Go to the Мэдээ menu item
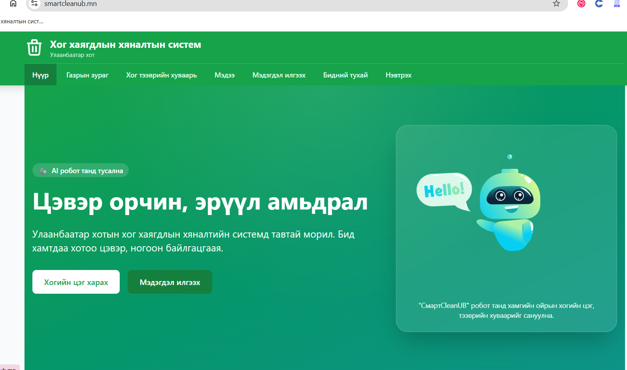 pyautogui.click(x=225, y=75)
